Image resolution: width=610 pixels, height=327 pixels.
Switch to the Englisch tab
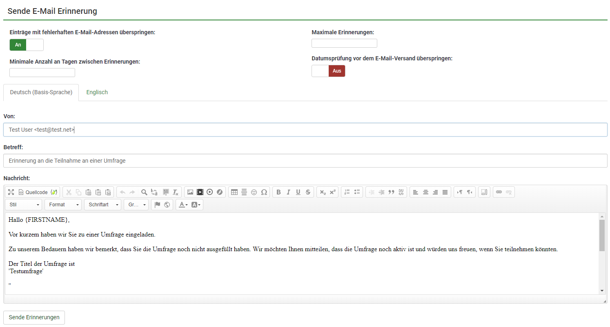click(x=97, y=92)
